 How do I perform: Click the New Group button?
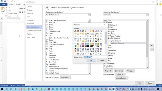[x=119, y=71]
